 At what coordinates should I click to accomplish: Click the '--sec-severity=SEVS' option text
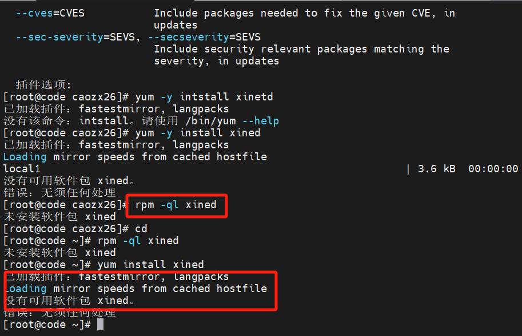(75, 37)
